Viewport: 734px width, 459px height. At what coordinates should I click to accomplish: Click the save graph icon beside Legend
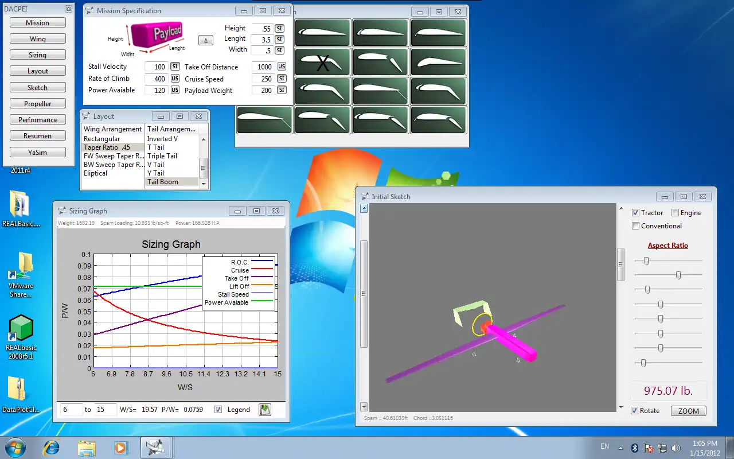pyautogui.click(x=264, y=409)
